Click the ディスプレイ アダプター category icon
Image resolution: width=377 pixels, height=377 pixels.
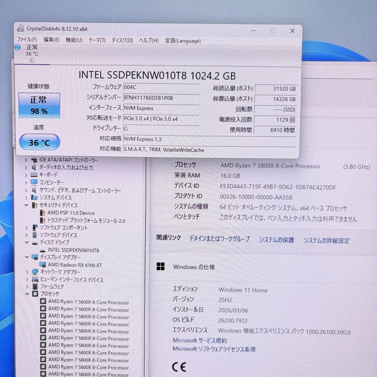tap(35, 257)
